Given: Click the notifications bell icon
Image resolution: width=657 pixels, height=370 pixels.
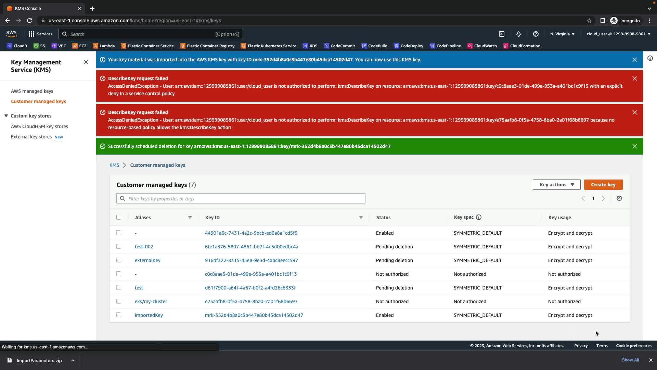Looking at the screenshot, I should tap(519, 34).
